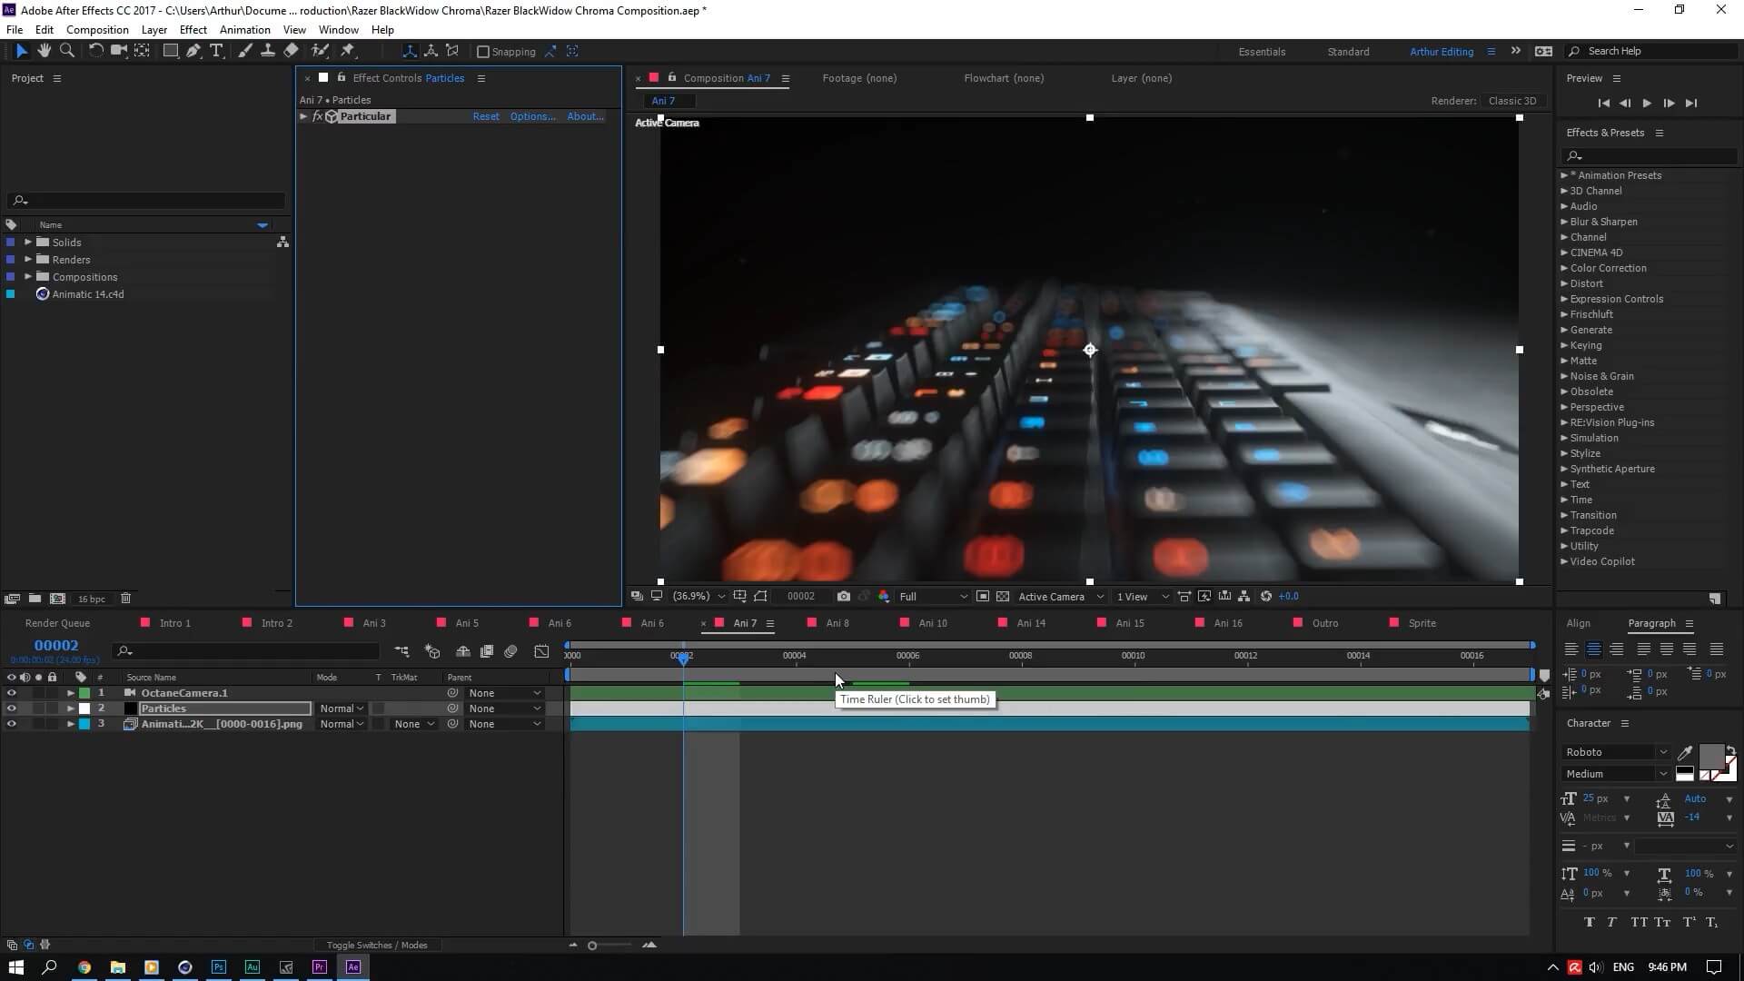Enable the Snapping checkbox
The height and width of the screenshot is (981, 1744).
[483, 52]
